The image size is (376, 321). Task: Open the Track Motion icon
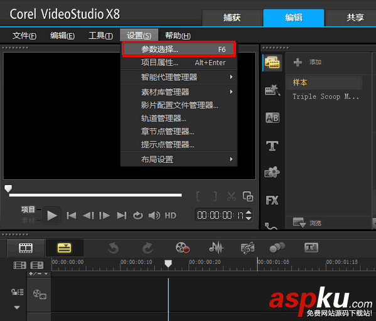point(277,248)
